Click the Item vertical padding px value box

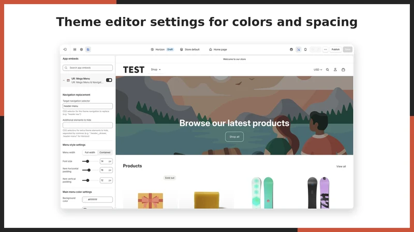(x=106, y=180)
